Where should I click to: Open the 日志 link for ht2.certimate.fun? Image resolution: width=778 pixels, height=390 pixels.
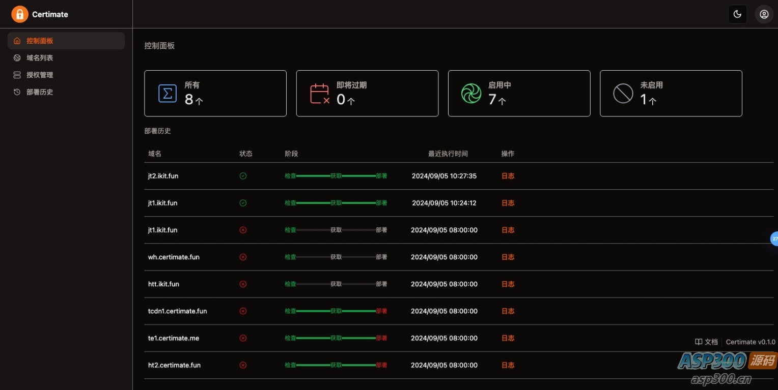pyautogui.click(x=508, y=365)
